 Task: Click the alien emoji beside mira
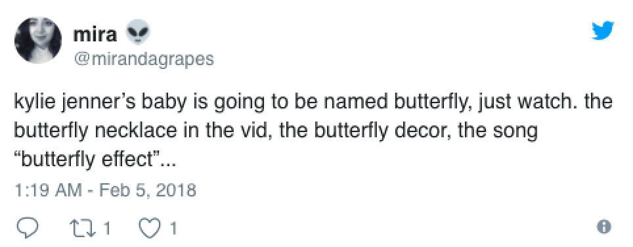coord(137,32)
